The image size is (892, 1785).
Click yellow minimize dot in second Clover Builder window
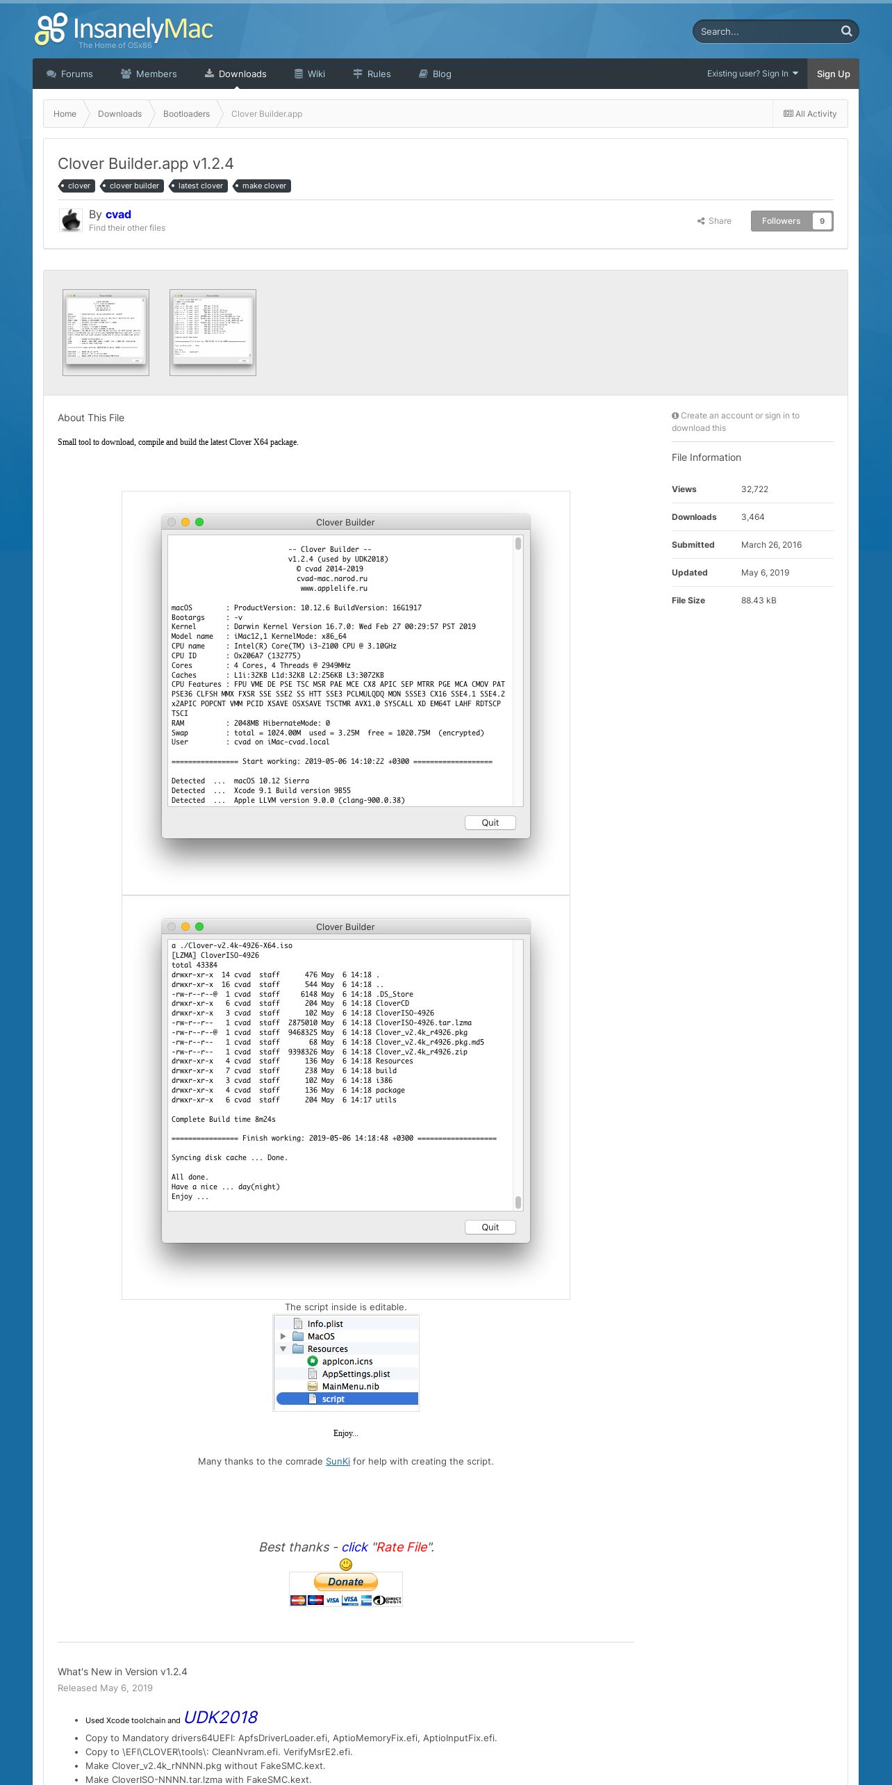tap(185, 927)
